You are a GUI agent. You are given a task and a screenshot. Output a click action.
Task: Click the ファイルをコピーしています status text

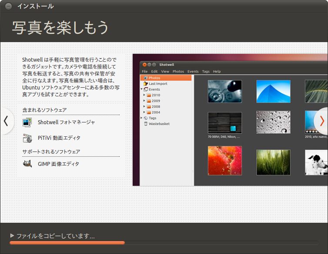(56, 236)
